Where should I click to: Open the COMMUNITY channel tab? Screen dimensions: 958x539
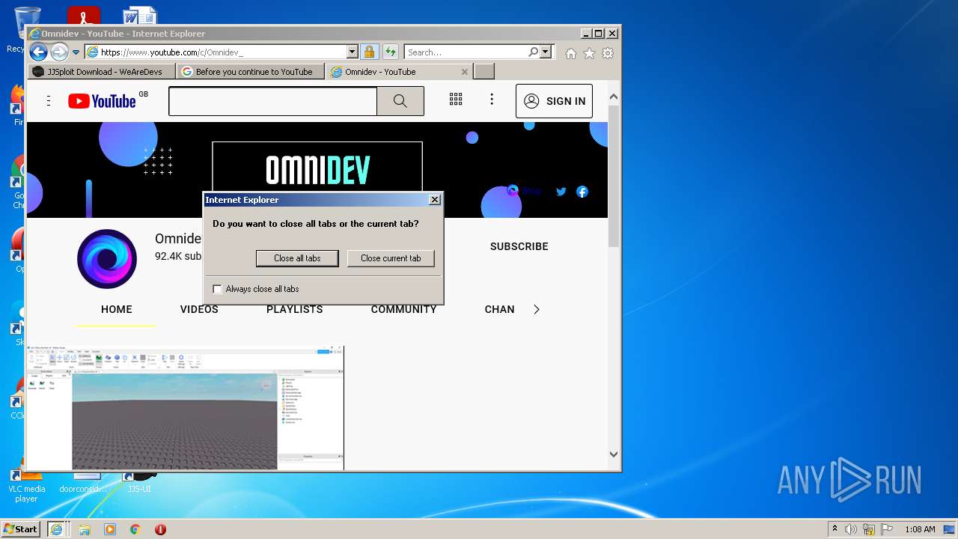pos(404,309)
